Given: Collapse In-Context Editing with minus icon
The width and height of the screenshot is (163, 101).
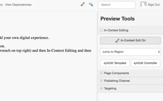Looking at the screenshot, I should point(101,30).
